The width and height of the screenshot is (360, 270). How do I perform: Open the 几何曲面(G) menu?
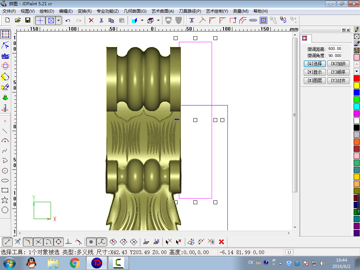coord(135,11)
